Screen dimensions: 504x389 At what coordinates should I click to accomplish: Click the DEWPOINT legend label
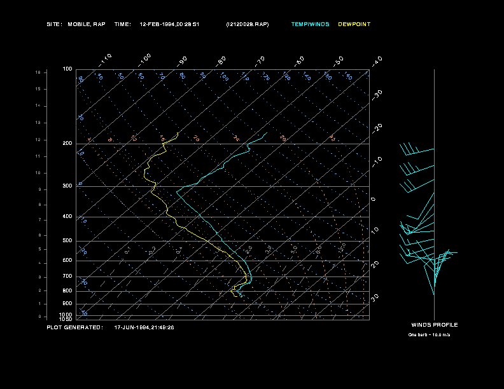coord(354,24)
